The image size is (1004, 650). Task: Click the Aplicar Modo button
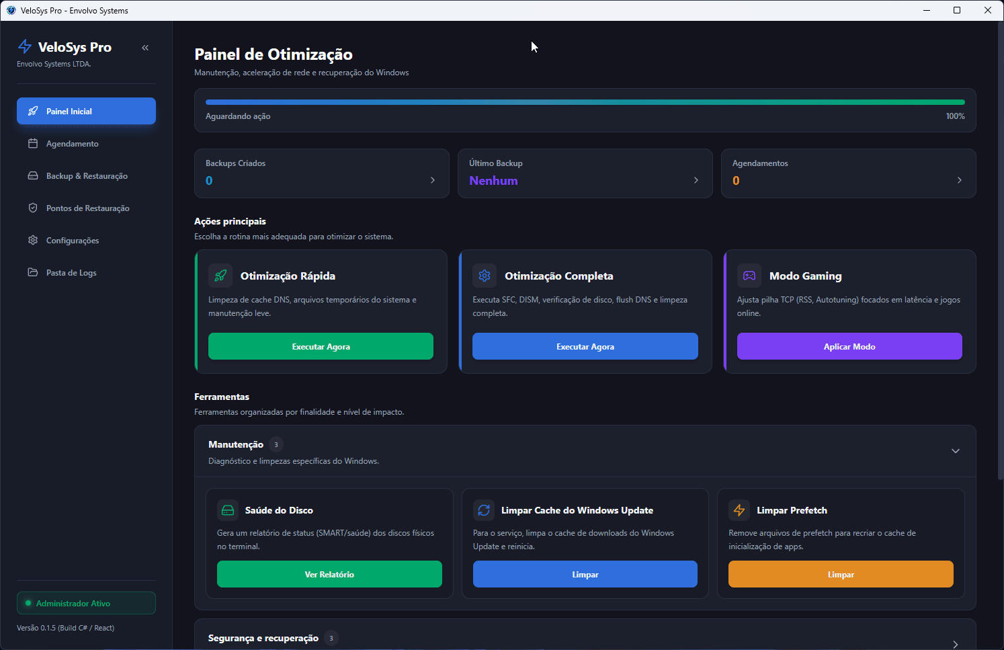click(x=849, y=346)
